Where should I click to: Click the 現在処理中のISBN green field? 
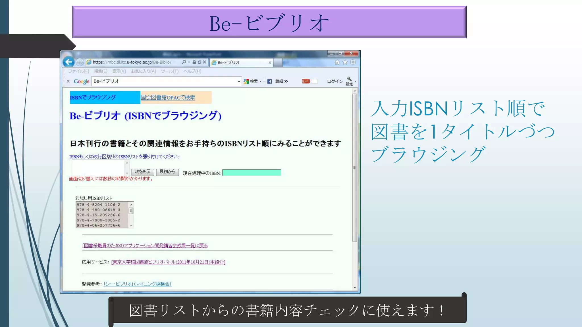click(251, 173)
